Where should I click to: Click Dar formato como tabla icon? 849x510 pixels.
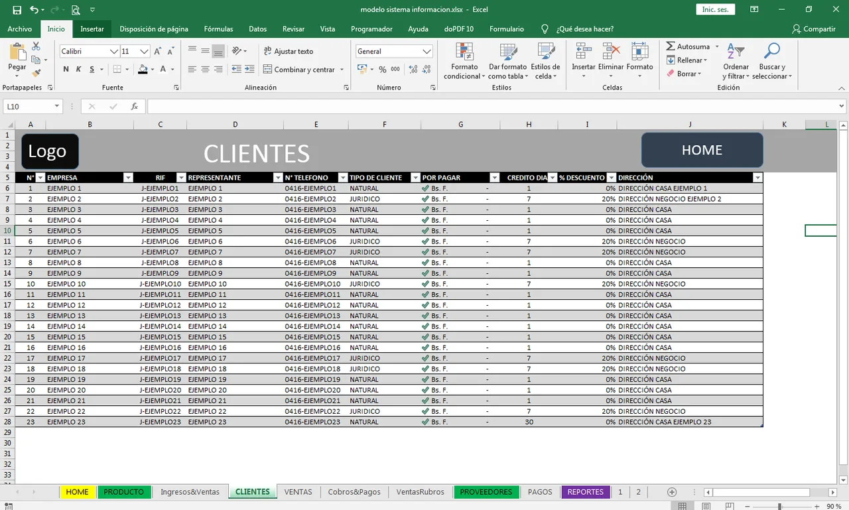508,52
